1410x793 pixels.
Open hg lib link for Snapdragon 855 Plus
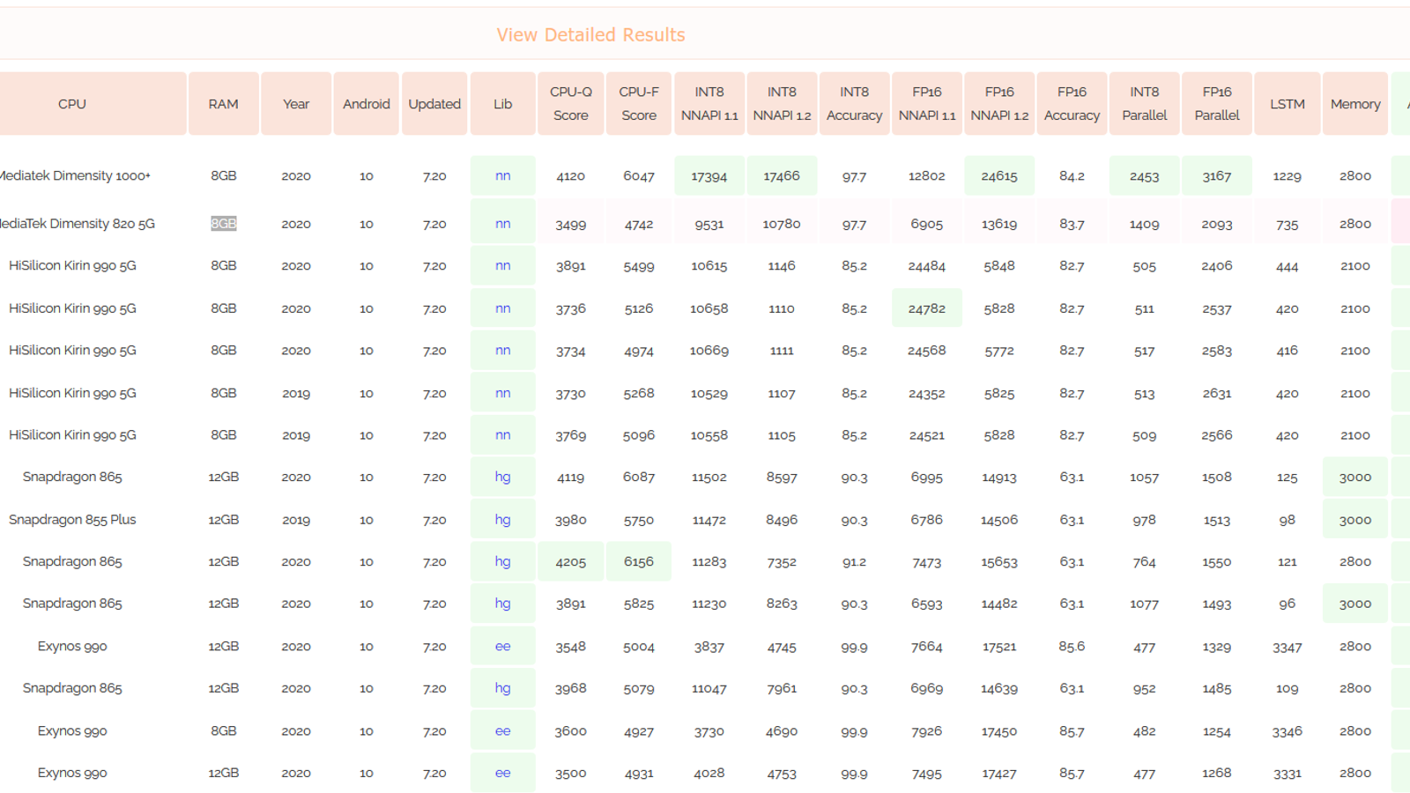(503, 519)
